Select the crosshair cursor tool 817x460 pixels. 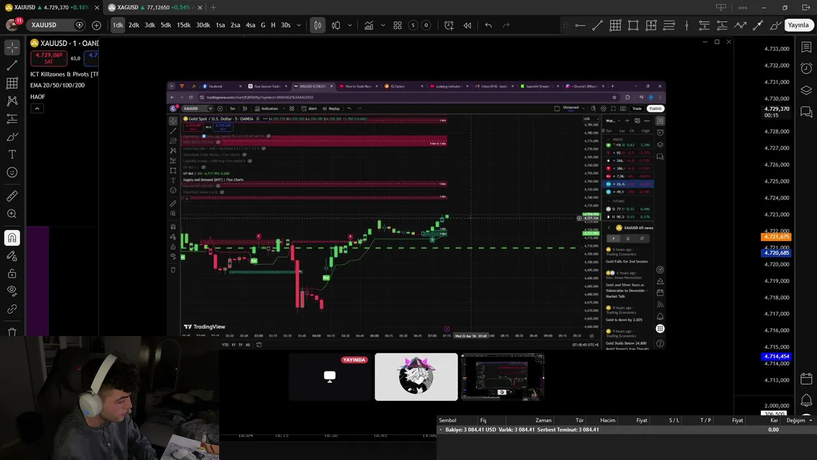click(x=12, y=48)
